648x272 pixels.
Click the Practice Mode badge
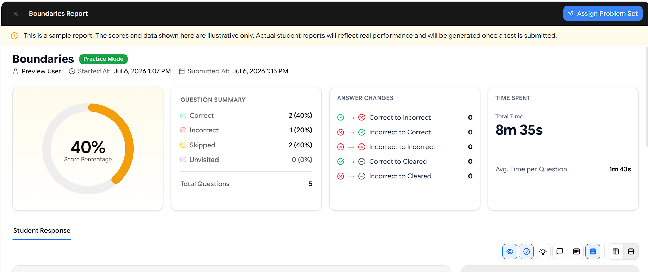point(103,59)
